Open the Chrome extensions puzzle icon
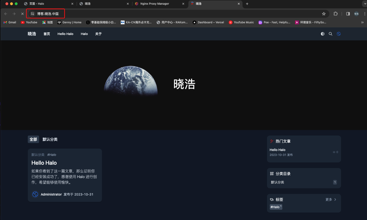 (335, 14)
